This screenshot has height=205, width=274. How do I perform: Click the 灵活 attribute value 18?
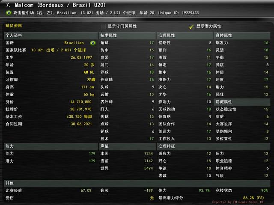[266, 50]
